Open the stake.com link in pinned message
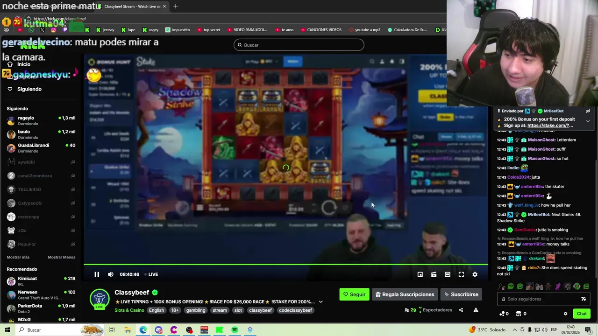 (550, 126)
